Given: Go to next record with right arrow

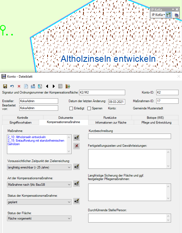Looking at the screenshot, I should [x=54, y=86].
